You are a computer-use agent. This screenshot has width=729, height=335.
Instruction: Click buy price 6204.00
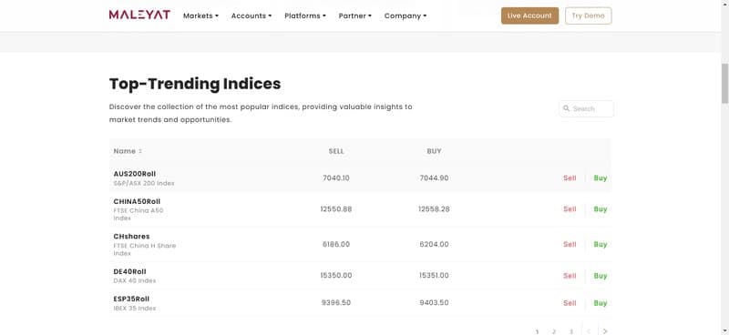coord(435,244)
